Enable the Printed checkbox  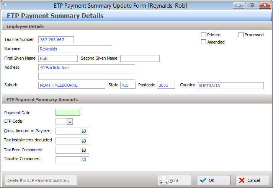click(x=204, y=35)
